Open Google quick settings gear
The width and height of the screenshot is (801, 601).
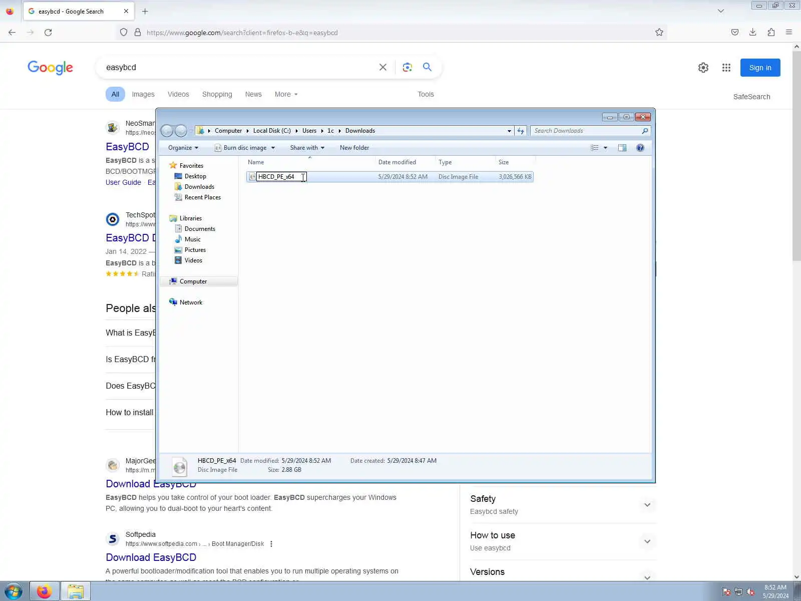coord(703,68)
